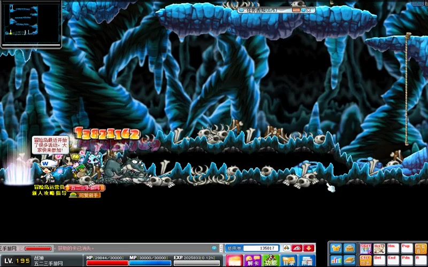Click the white coins icon by 抵用卷

click(x=286, y=248)
